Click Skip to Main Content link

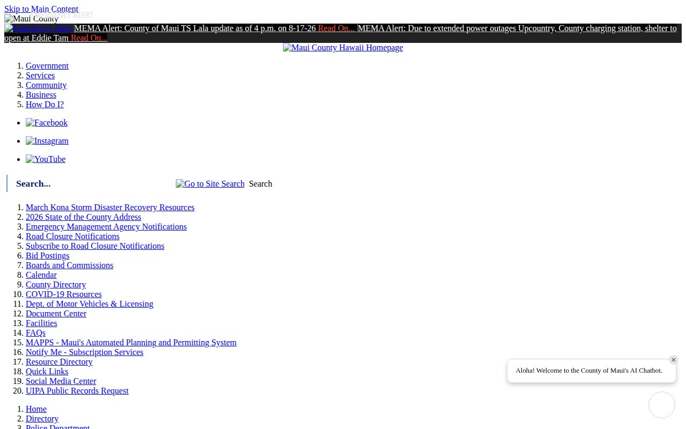[41, 9]
